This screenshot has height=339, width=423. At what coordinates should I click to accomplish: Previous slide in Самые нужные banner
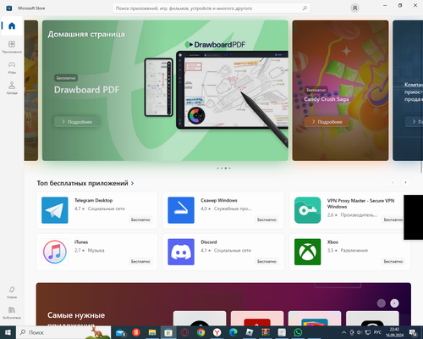[x=382, y=303]
